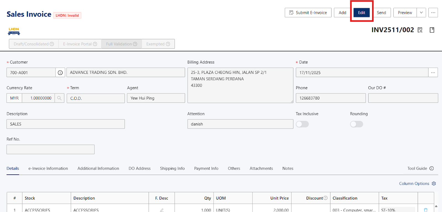This screenshot has width=442, height=212.
Task: Open the Customer code field 700-A001
Action: (x=31, y=73)
